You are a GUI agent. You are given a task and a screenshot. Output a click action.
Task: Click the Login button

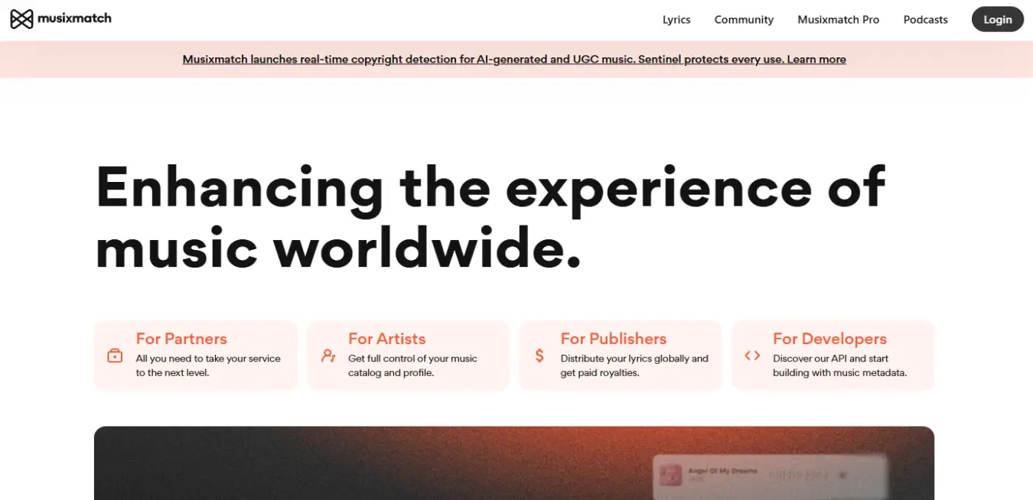click(998, 20)
